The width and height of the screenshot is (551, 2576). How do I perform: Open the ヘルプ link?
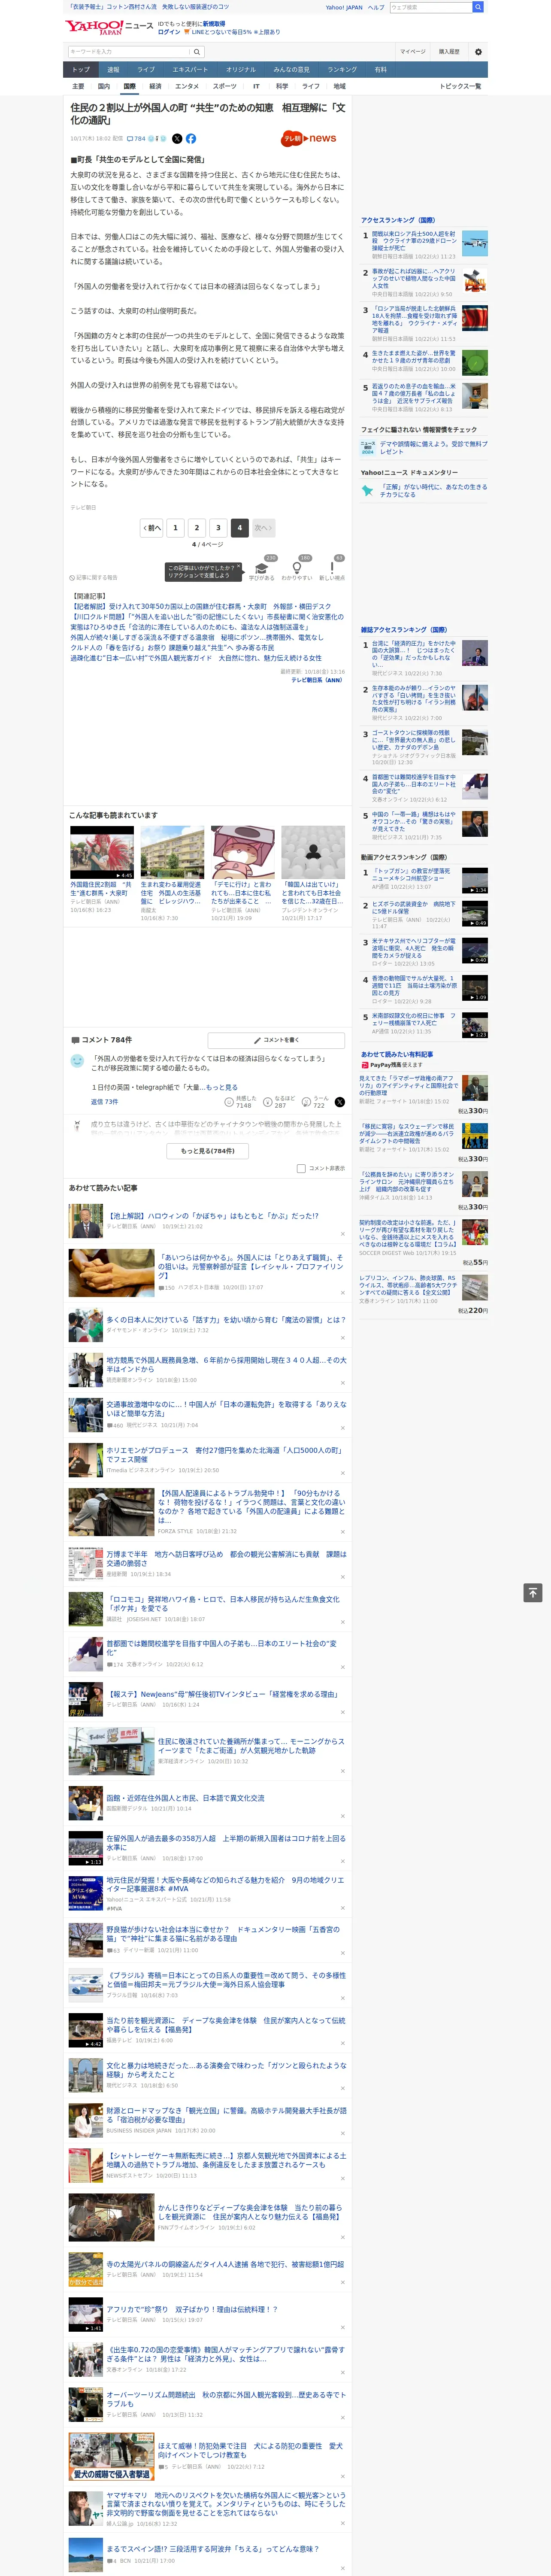[x=375, y=7]
